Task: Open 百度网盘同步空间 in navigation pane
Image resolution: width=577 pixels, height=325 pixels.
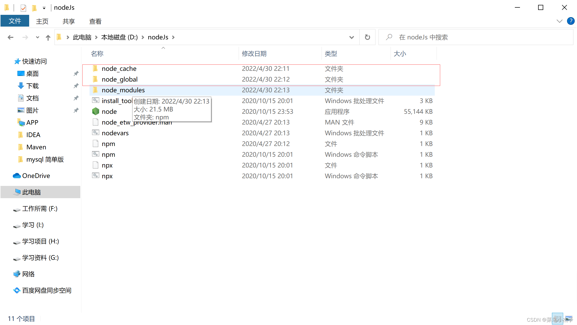Action: (47, 290)
